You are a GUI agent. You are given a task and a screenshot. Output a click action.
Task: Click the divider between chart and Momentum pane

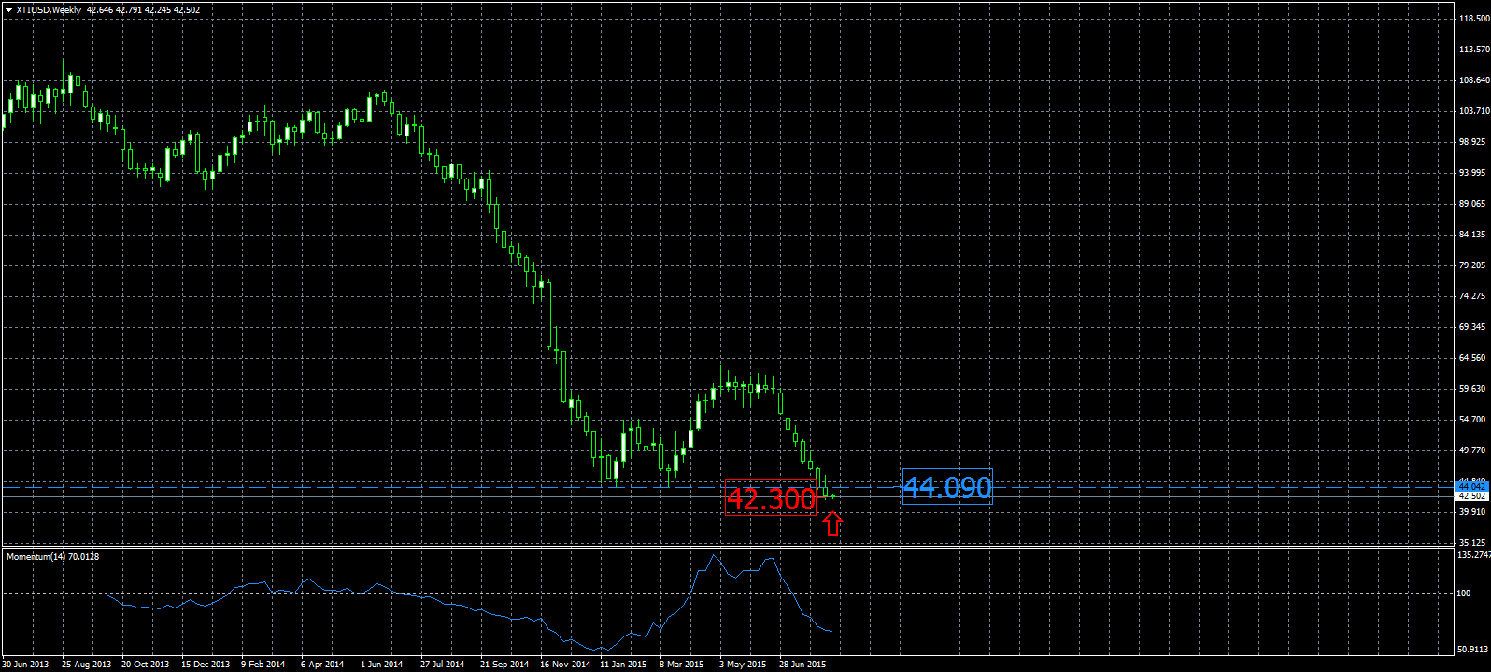tap(729, 547)
